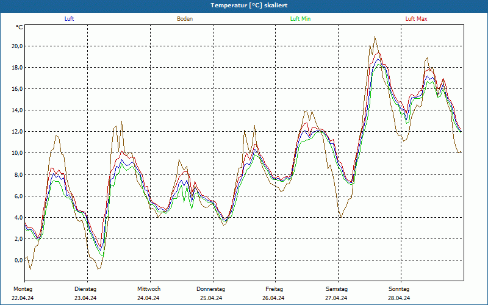The height and width of the screenshot is (305, 488).
Task: Click the 4,0 y-axis value
Action: pos(18,218)
